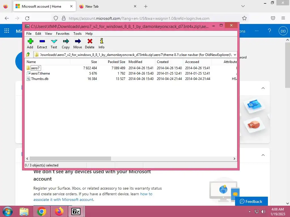
Task: Open the File menu in 7-Zip
Action: point(29,34)
